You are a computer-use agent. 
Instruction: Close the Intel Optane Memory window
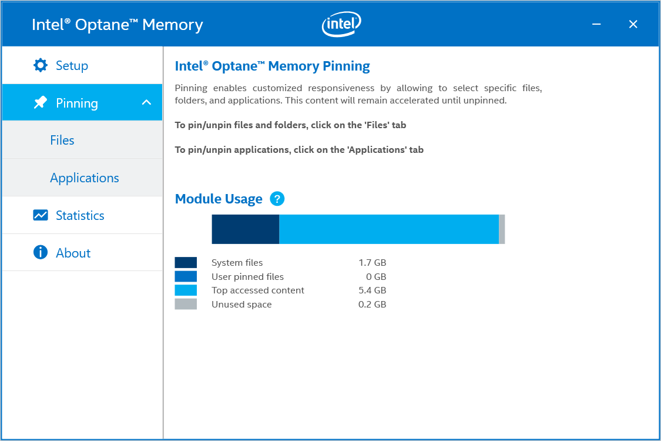click(633, 24)
